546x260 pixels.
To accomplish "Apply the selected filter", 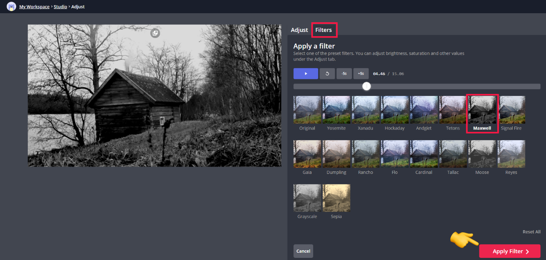I will click(x=509, y=251).
